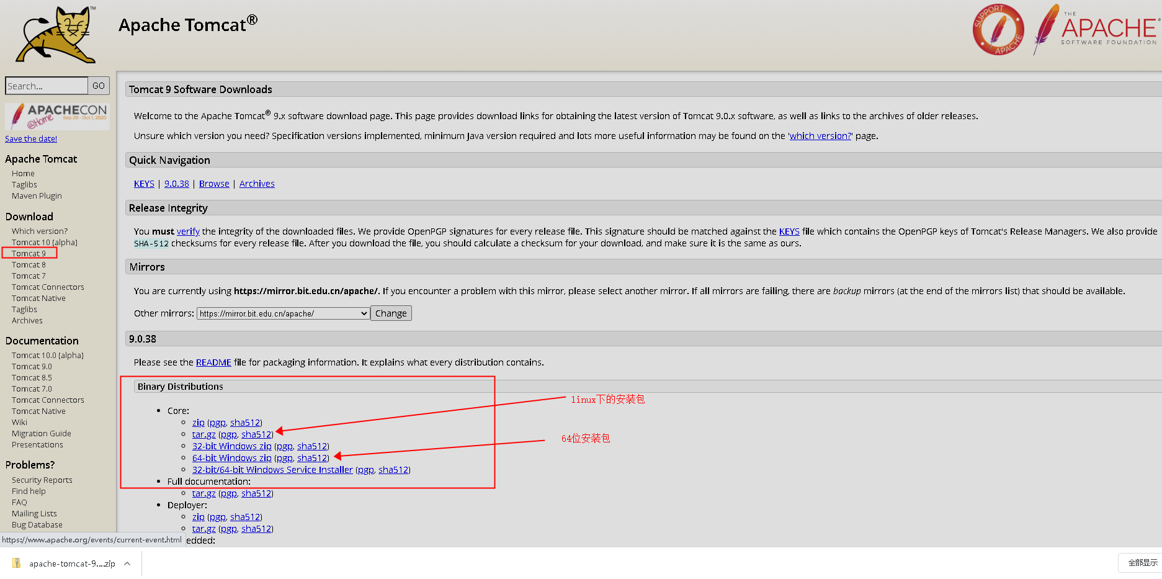Open Mailing Lists sidebar link
Screen dimensions: 1162x579
click(x=34, y=514)
